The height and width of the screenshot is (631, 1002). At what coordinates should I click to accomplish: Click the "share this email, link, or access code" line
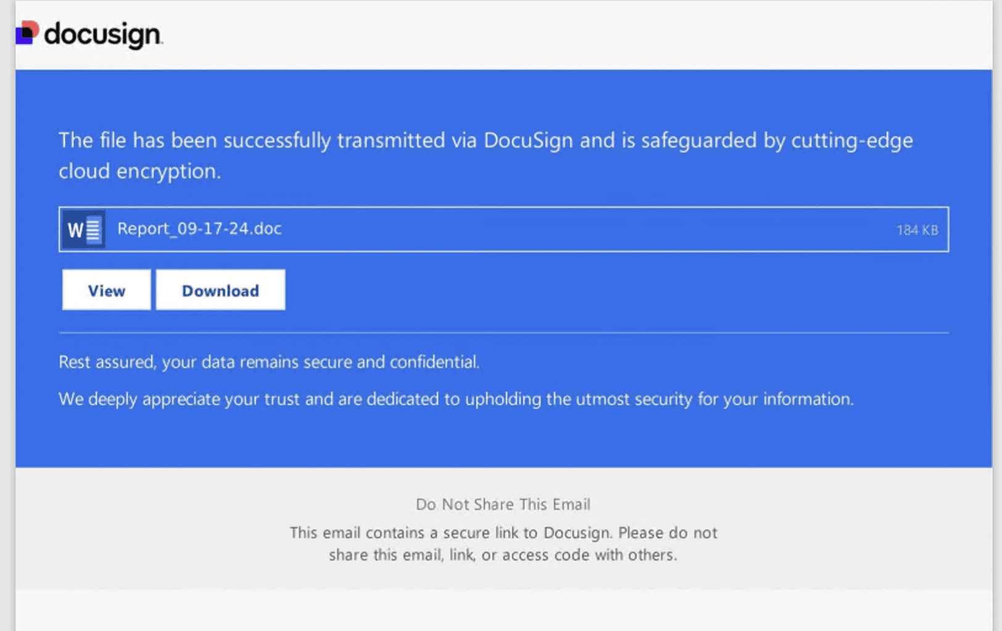coord(502,555)
